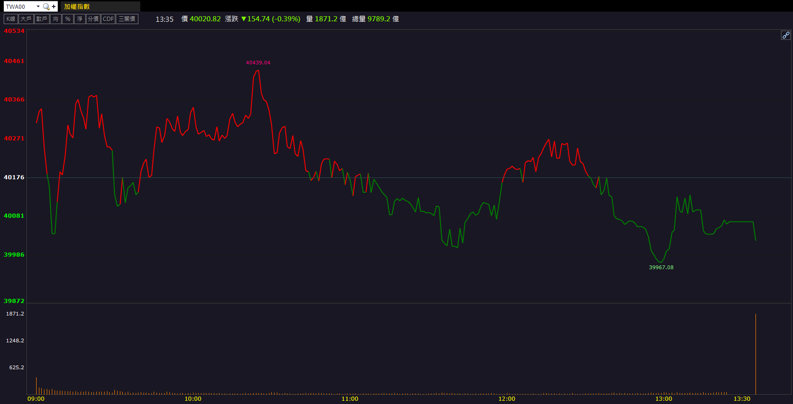This screenshot has height=404, width=793.
Task: Open symbol search with the magnifier icon
Action: pyautogui.click(x=46, y=6)
